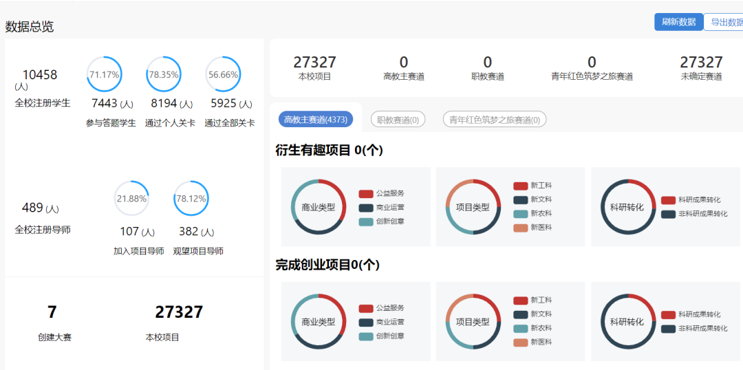
Task: Toggle 新文科 legend swatch in 完成创业项目
Action: 521,314
